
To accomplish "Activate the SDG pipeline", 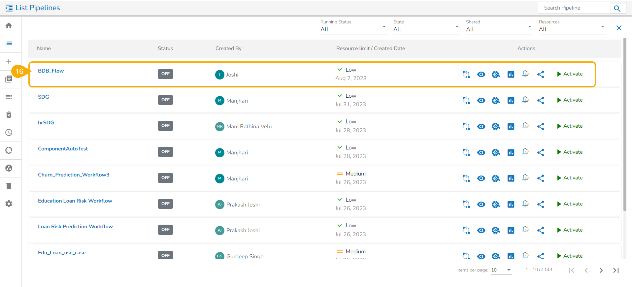I will (570, 100).
